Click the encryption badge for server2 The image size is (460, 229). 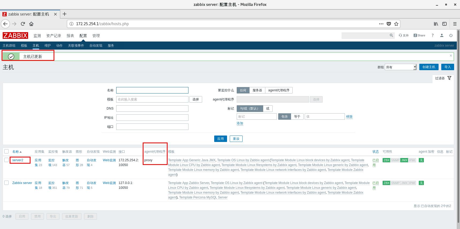click(x=421, y=160)
